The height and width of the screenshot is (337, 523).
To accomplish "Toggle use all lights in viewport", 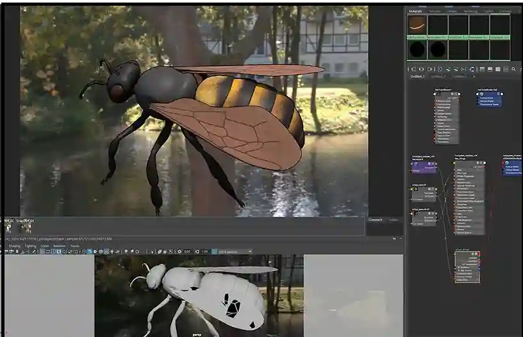I will [112, 252].
